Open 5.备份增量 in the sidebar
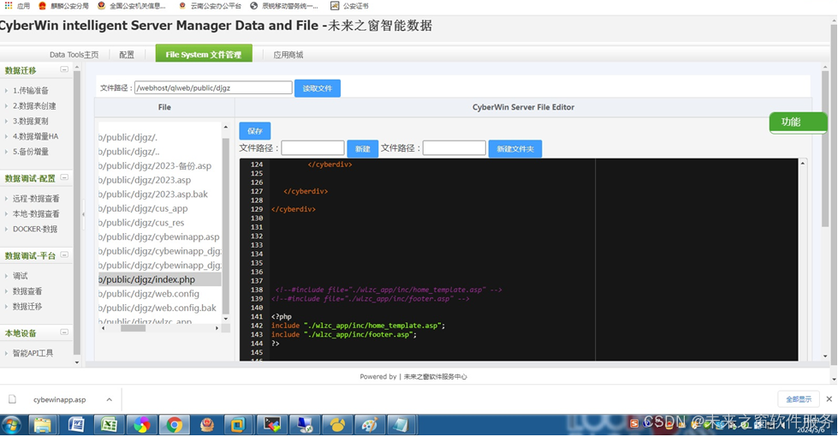838x437 pixels. pos(31,152)
